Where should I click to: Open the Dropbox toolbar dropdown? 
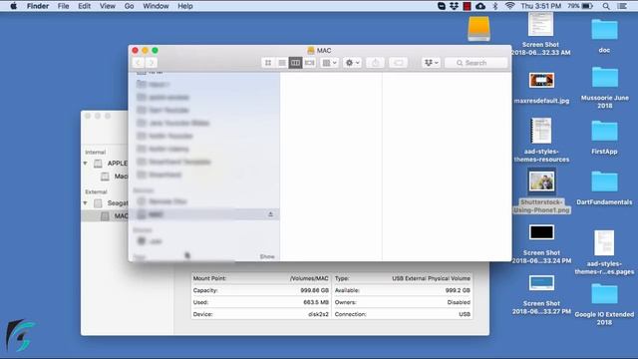431,63
